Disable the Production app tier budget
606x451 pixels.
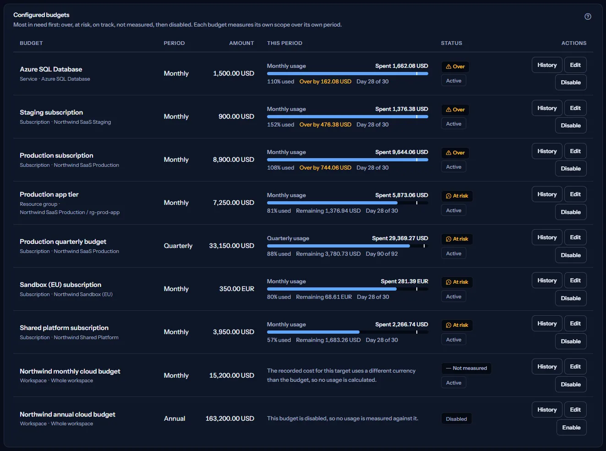tap(571, 212)
